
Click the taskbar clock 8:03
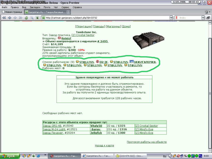click(x=206, y=156)
